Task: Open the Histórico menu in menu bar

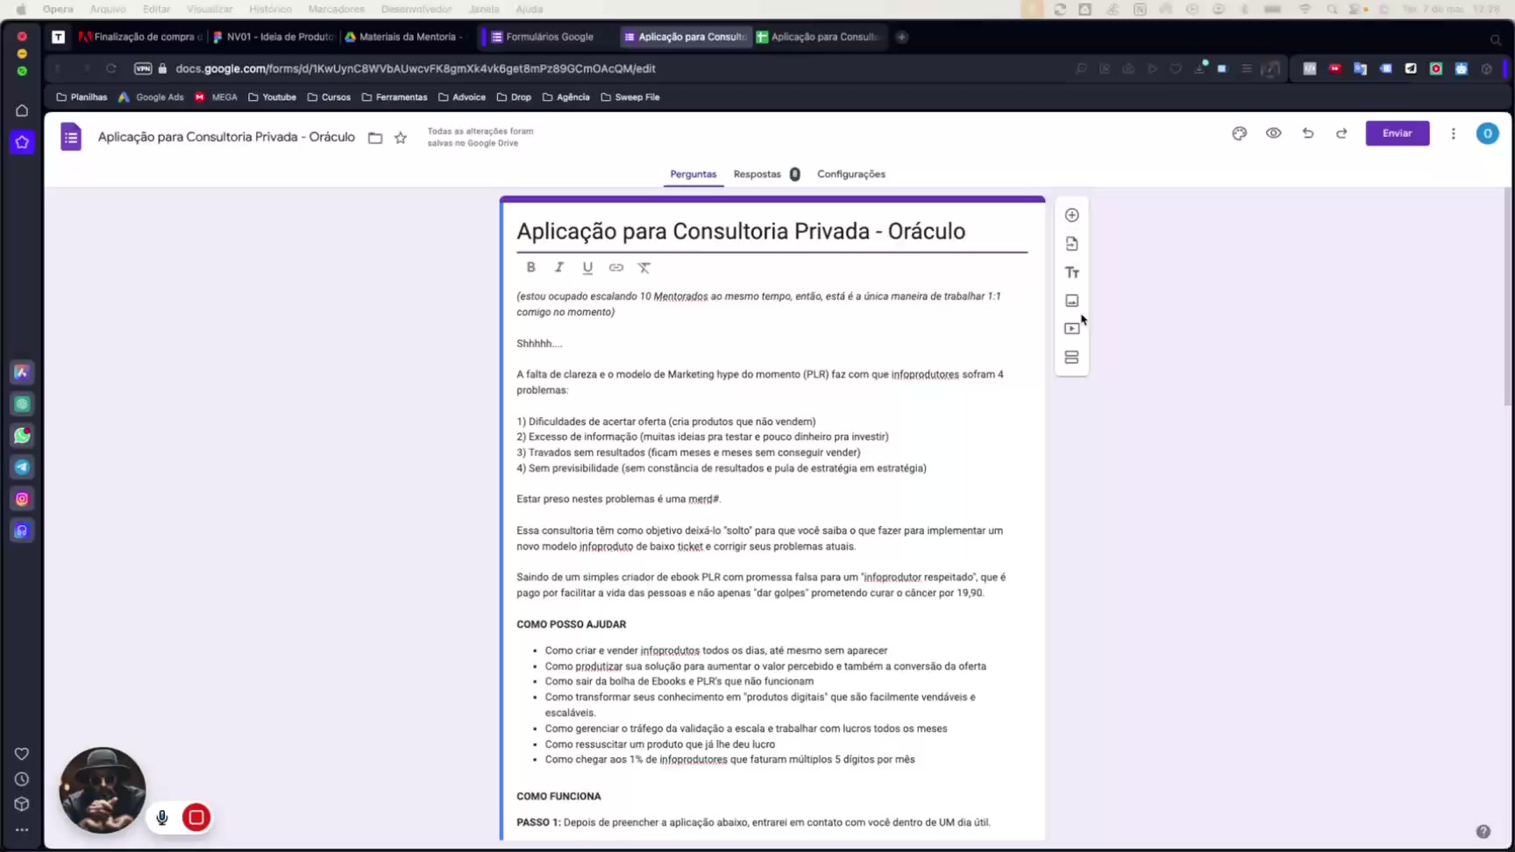Action: [270, 9]
